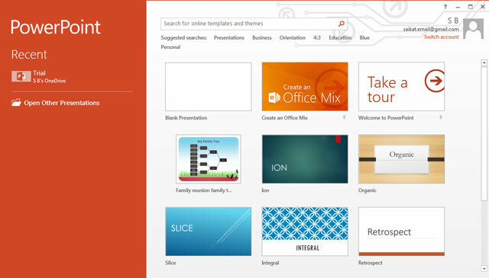Pin the Create an Office Mix template
This screenshot has height=278, width=489.
point(344,117)
